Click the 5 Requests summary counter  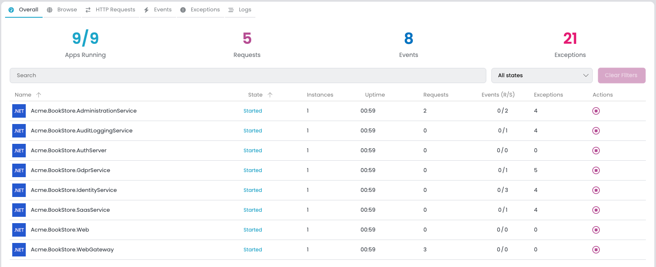[x=247, y=44]
